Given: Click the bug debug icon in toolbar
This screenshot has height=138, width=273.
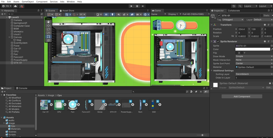Looking at the screenshot, I should pos(22,6).
